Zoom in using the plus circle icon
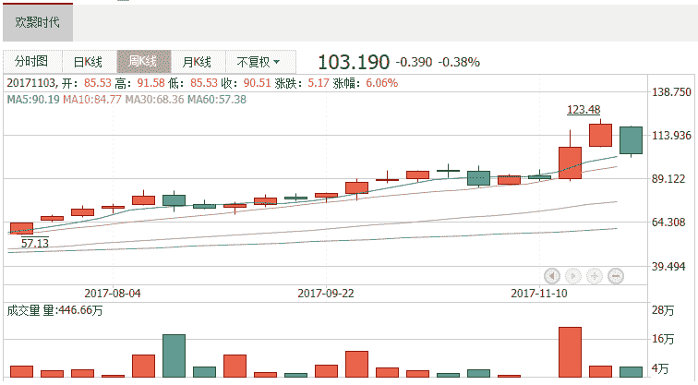 pyautogui.click(x=595, y=276)
